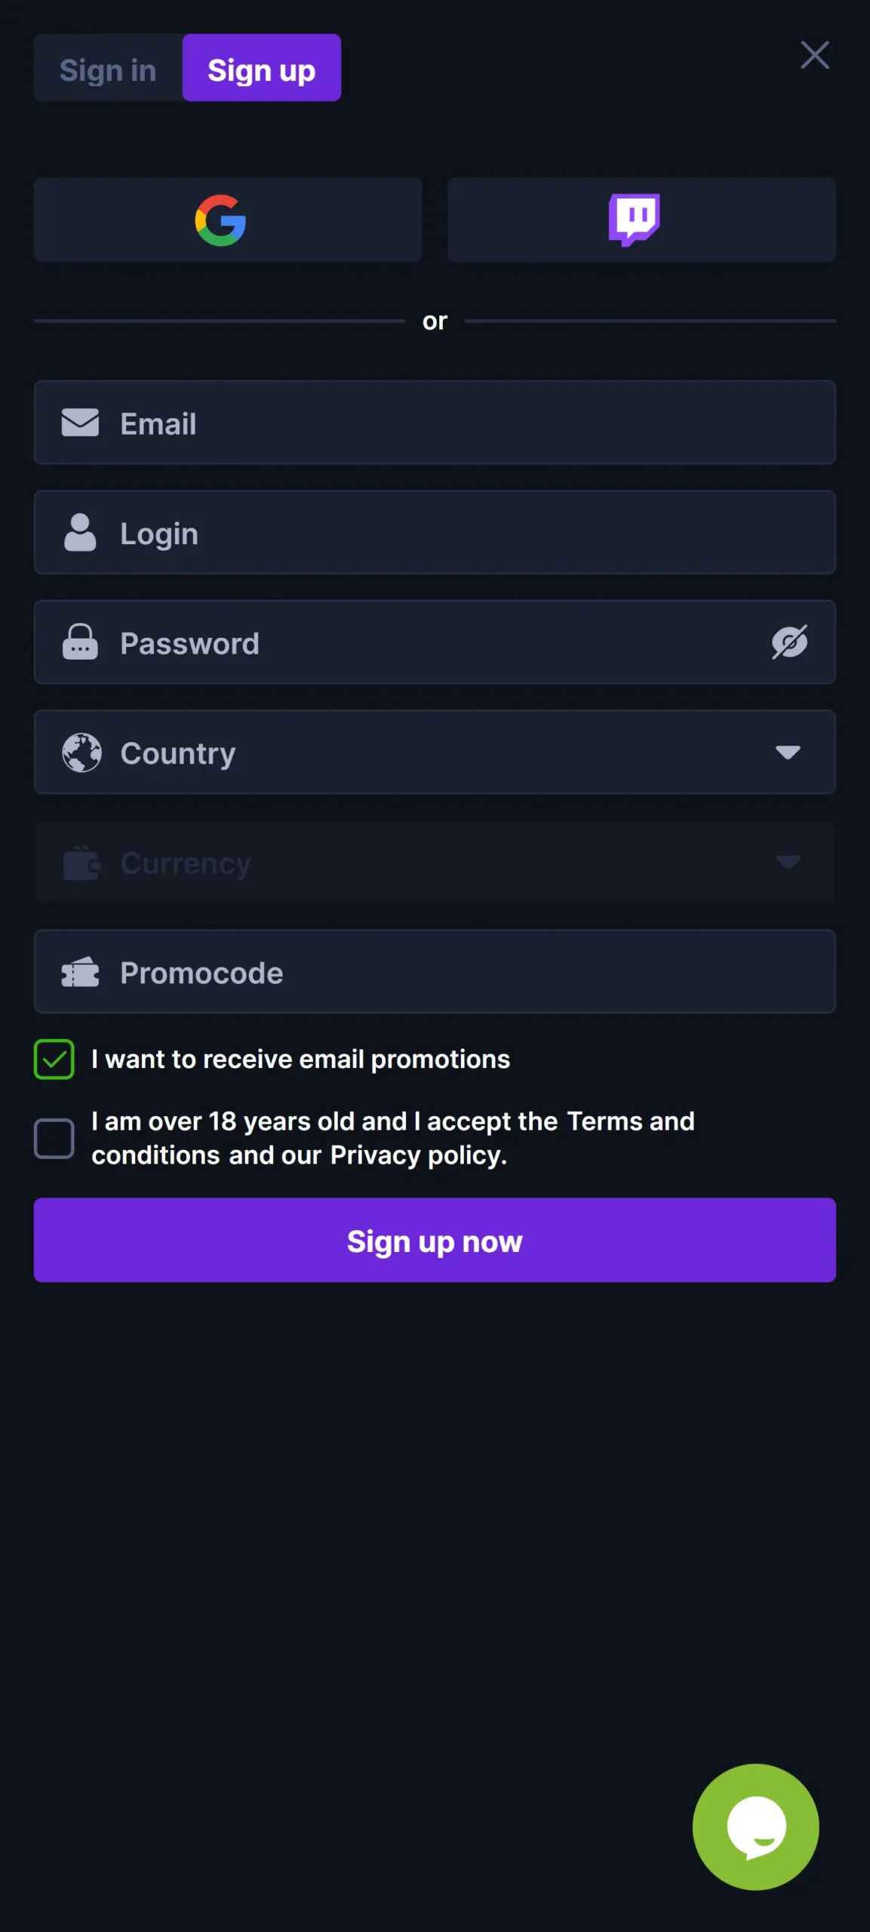Open the Privacy policy link
This screenshot has width=870, height=1932.
pyautogui.click(x=418, y=1155)
